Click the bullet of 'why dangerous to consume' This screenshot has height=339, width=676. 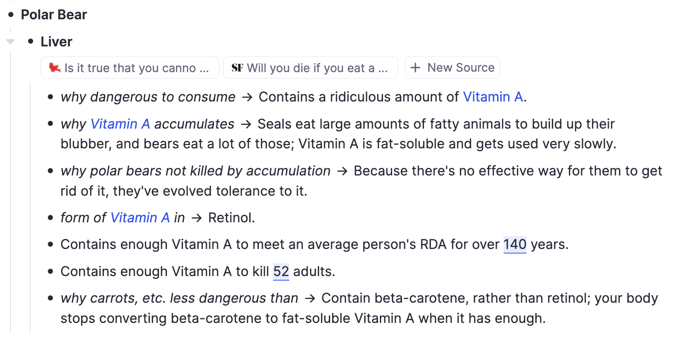pos(51,97)
